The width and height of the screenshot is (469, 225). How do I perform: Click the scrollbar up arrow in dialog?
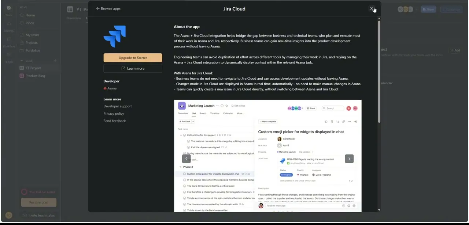[x=379, y=18]
